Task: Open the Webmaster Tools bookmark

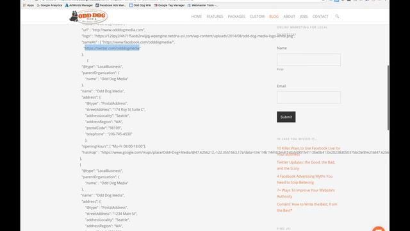Action: 202,5
